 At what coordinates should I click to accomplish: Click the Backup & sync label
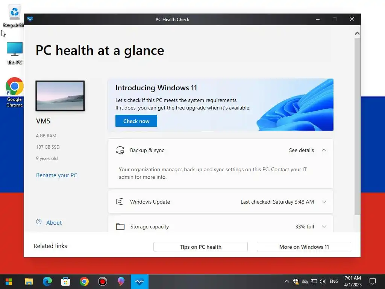pyautogui.click(x=147, y=150)
